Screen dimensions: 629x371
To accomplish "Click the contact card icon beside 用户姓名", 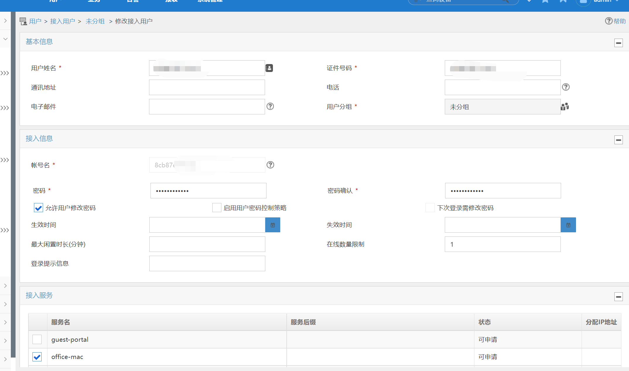I will 269,68.
